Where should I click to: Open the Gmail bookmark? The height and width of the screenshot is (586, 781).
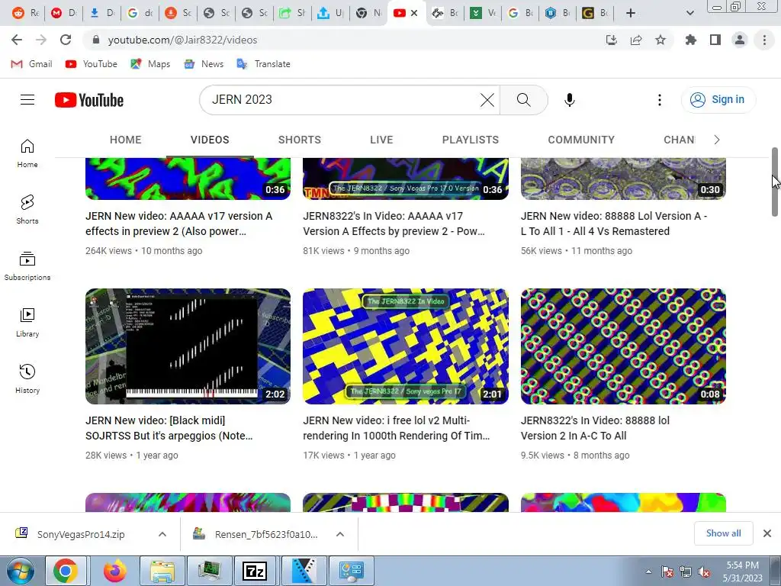(x=31, y=64)
